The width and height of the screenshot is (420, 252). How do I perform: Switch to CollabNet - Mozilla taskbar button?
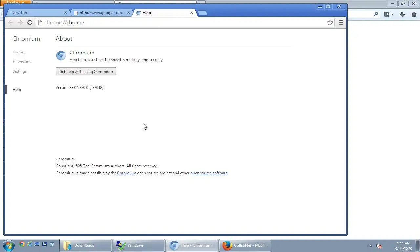pyautogui.click(x=245, y=245)
